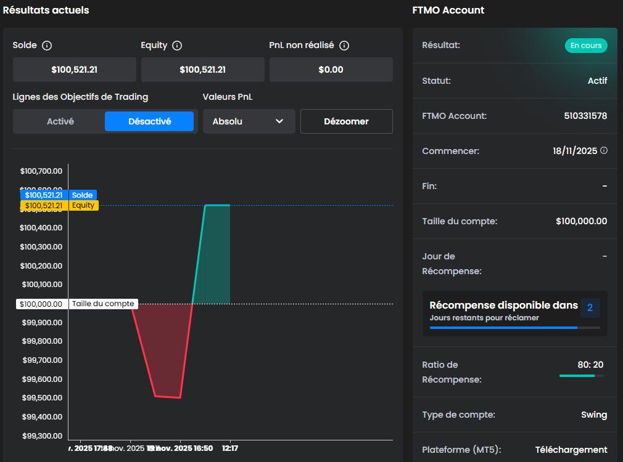Screen dimensions: 623x462
Task: Click the info icon for PnL non réalisé
Action: [x=345, y=46]
